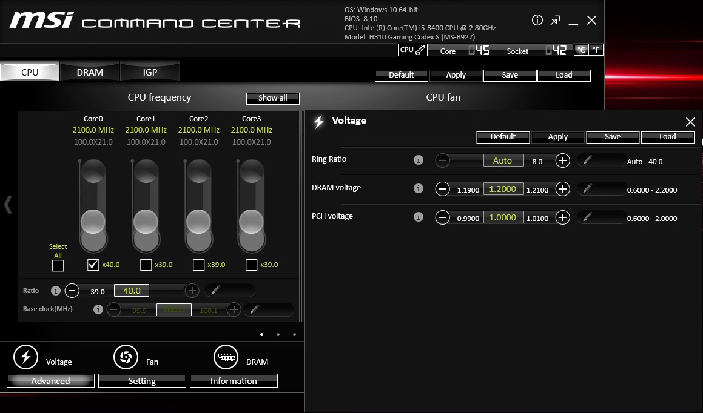703x413 pixels.
Task: Click the Show all button
Action: click(x=272, y=98)
